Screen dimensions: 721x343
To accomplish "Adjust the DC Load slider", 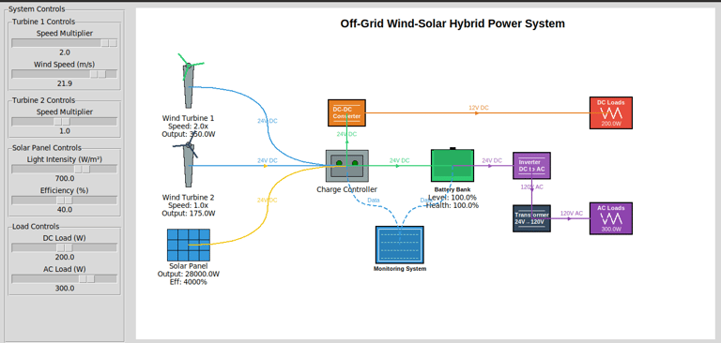I will click(65, 247).
